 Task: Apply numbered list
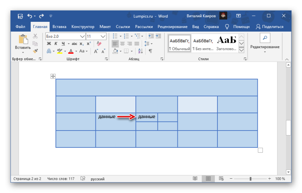(x=126, y=36)
